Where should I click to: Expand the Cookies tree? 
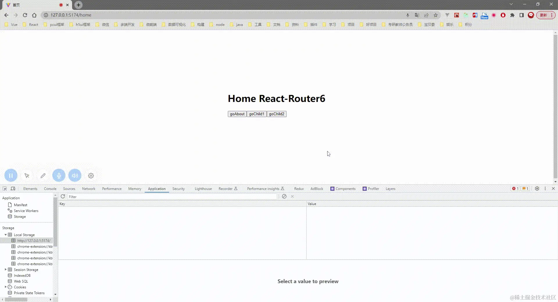(6, 287)
